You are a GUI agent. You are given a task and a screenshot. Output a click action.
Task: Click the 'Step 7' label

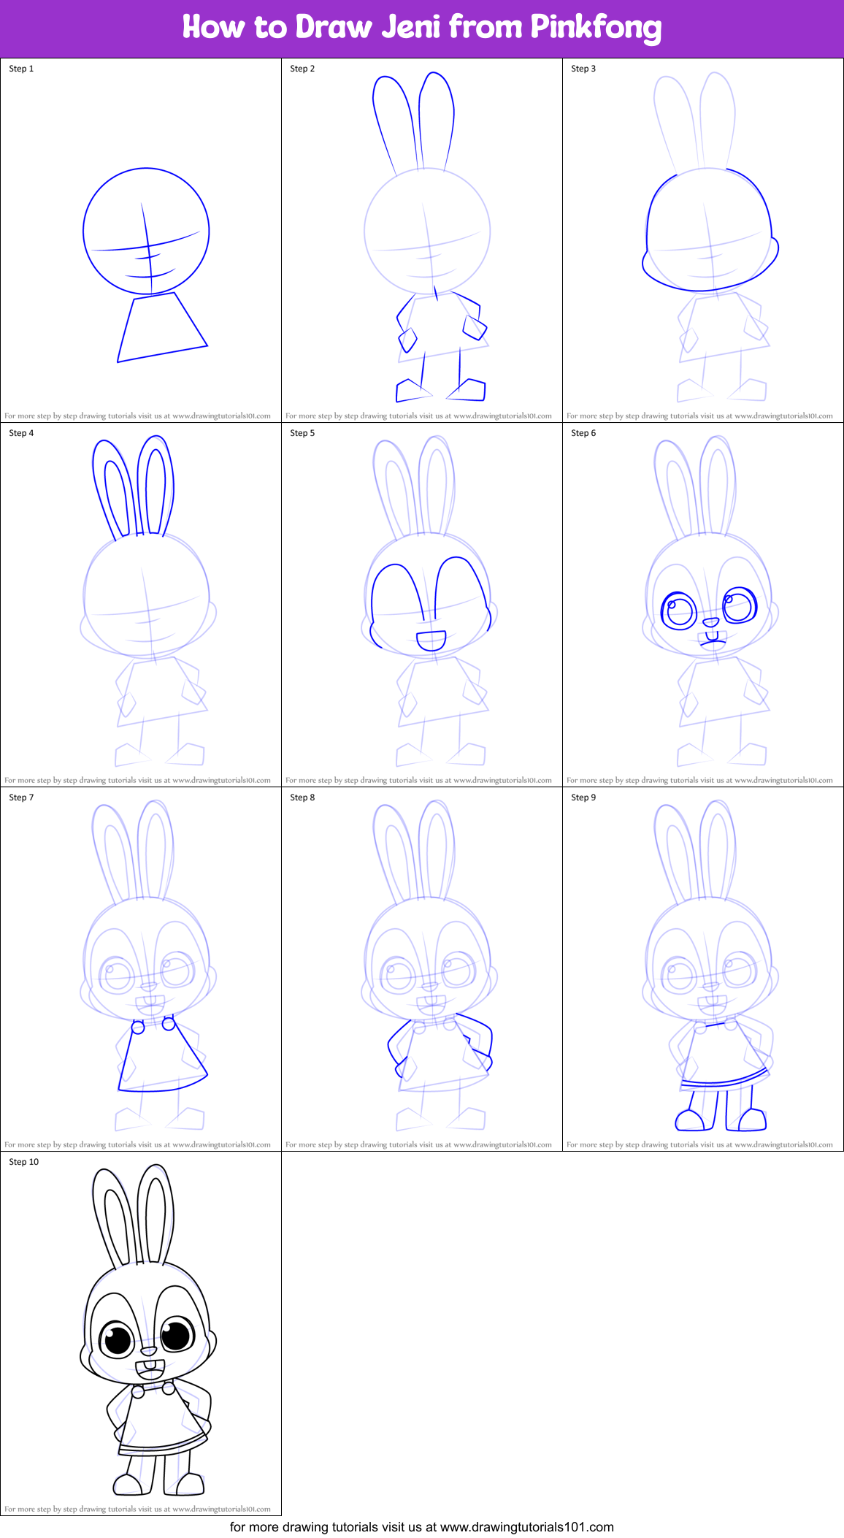click(21, 797)
